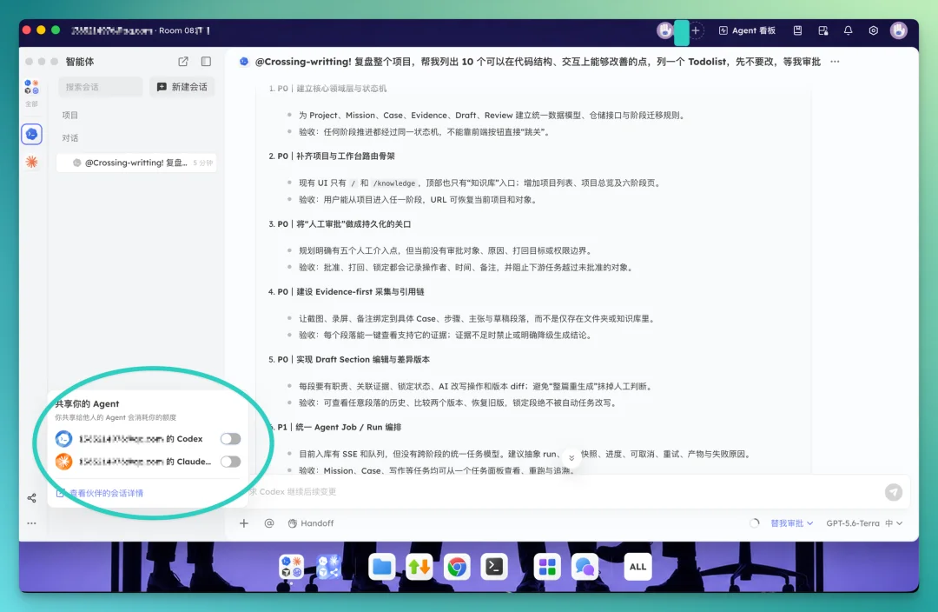The width and height of the screenshot is (938, 612).
Task: Launch the terminal from the dock
Action: (x=495, y=567)
